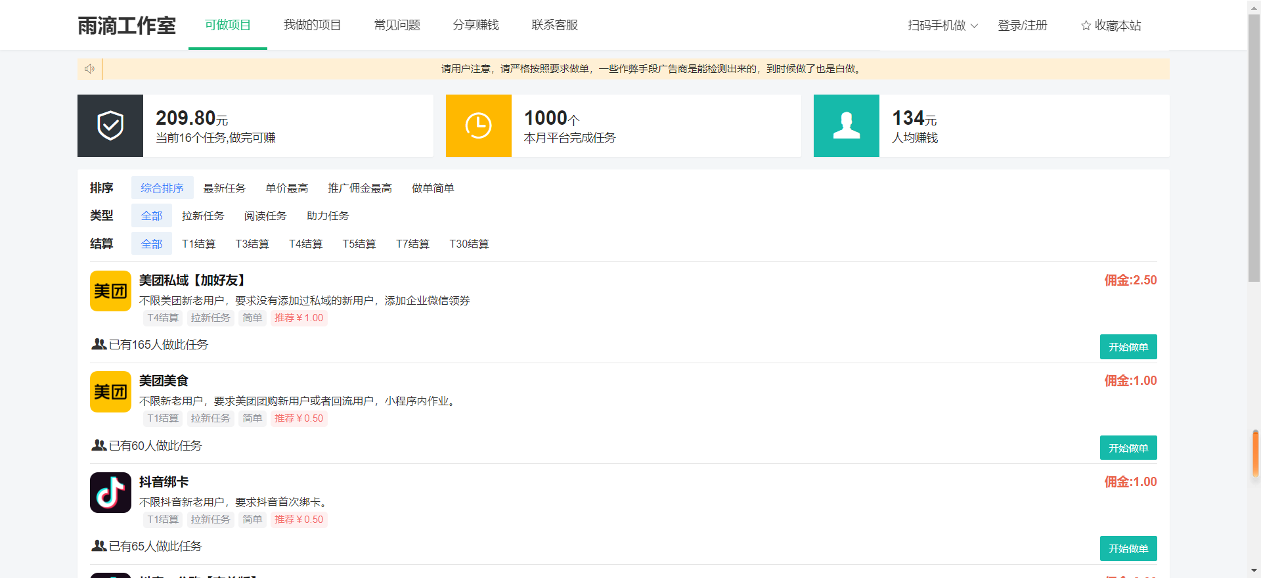Click the 134元 average earnings figure

914,118
